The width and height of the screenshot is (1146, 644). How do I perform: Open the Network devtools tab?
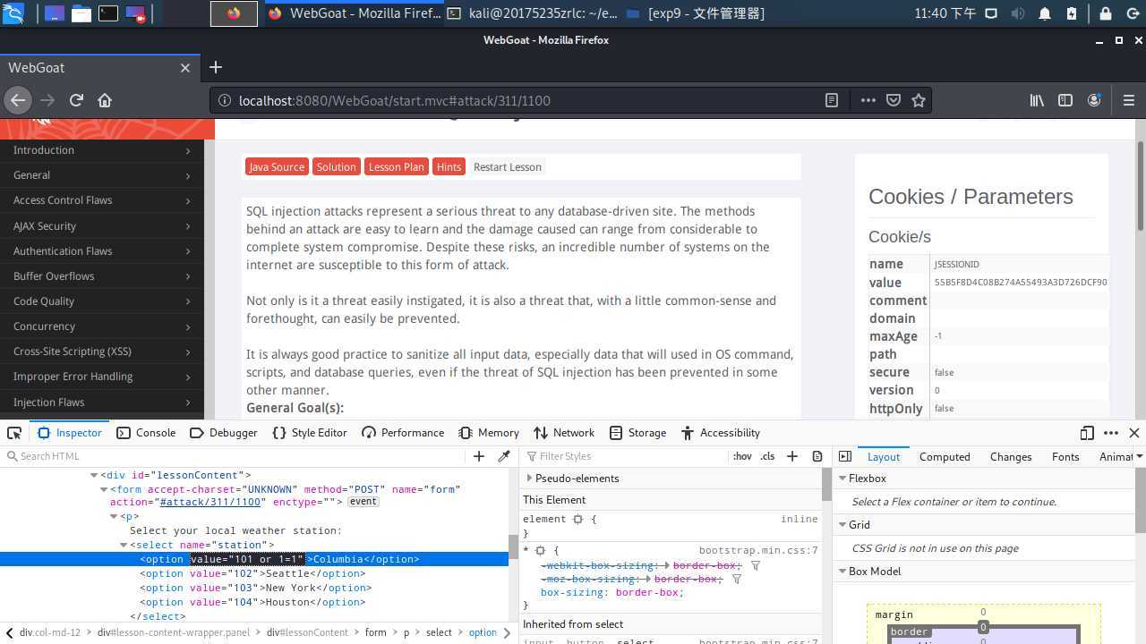[x=564, y=433]
